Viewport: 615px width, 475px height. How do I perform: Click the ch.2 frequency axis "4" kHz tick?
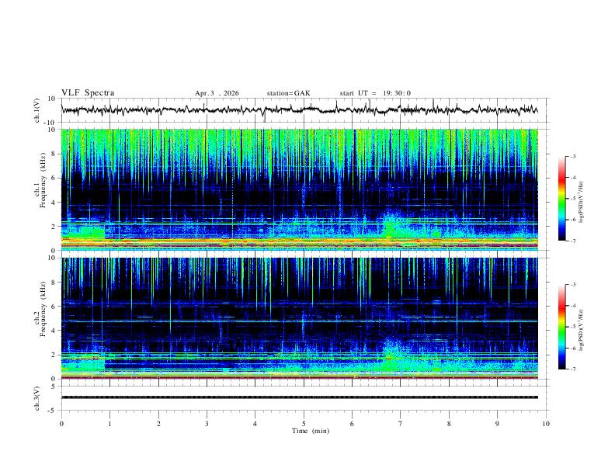(54, 331)
